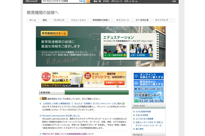Open sidebar 導入事例 link
205x136 pixels.
click(x=139, y=129)
